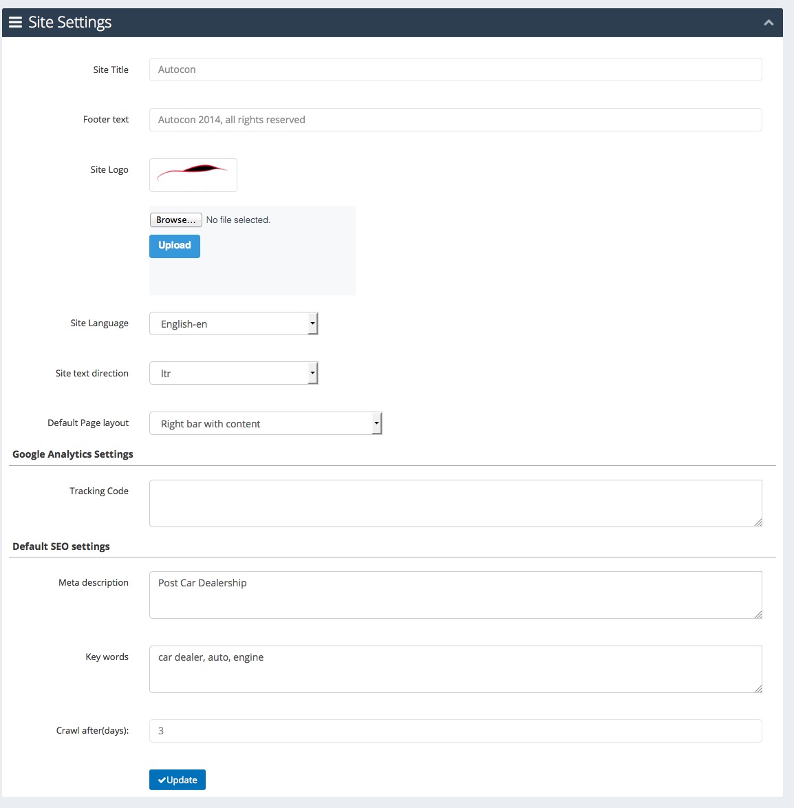Open the Site Language dropdown
Viewport: 794px width, 808px height.
click(x=233, y=323)
